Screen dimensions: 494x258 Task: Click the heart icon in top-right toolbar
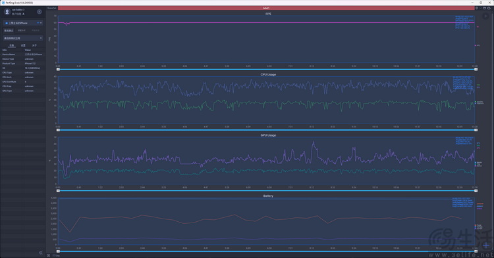480,8
